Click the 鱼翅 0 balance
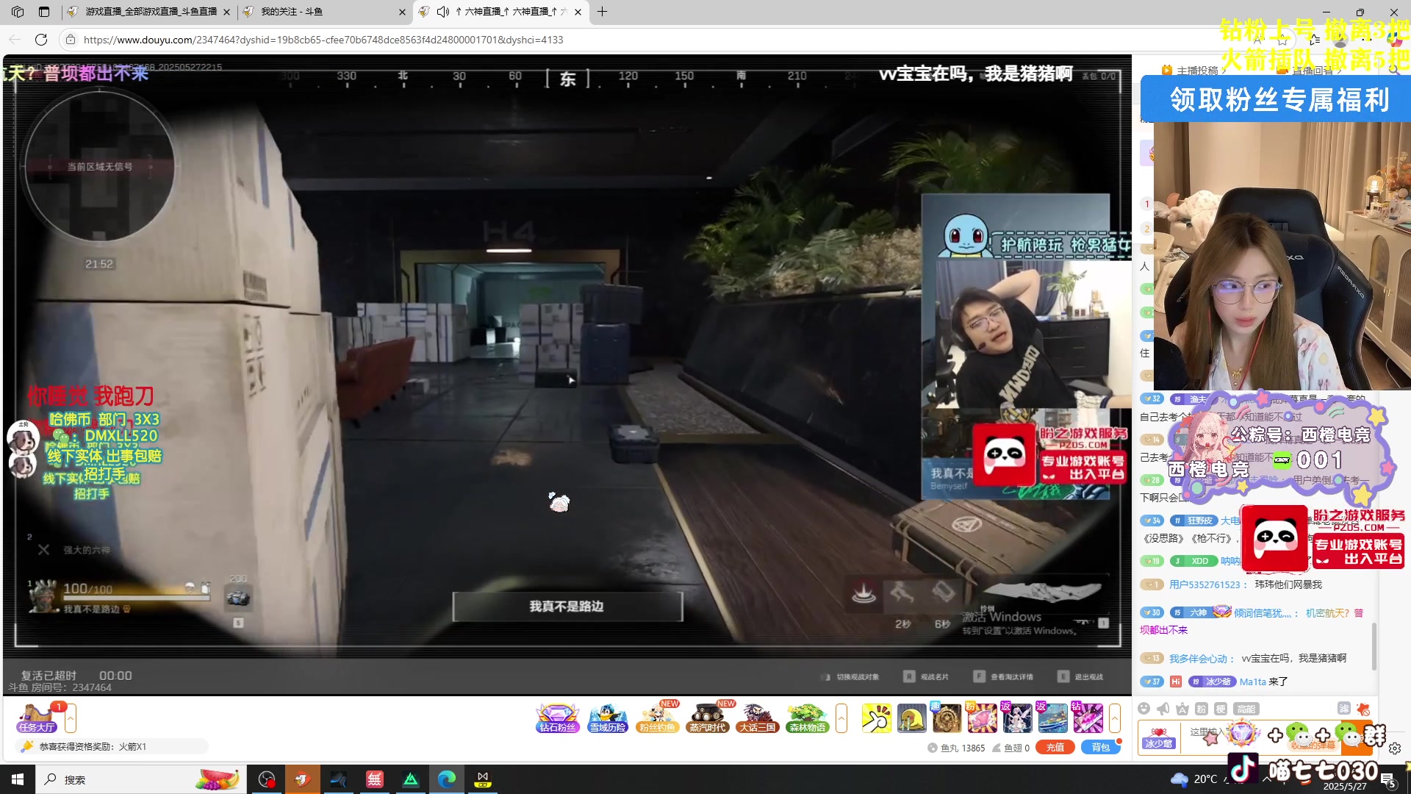The width and height of the screenshot is (1411, 794). coord(1011,748)
